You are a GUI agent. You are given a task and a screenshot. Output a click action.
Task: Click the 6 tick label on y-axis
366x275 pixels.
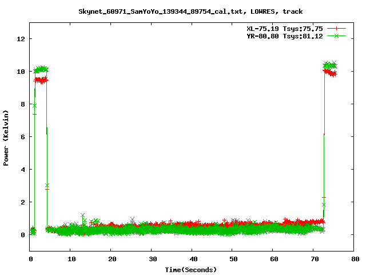[23, 137]
